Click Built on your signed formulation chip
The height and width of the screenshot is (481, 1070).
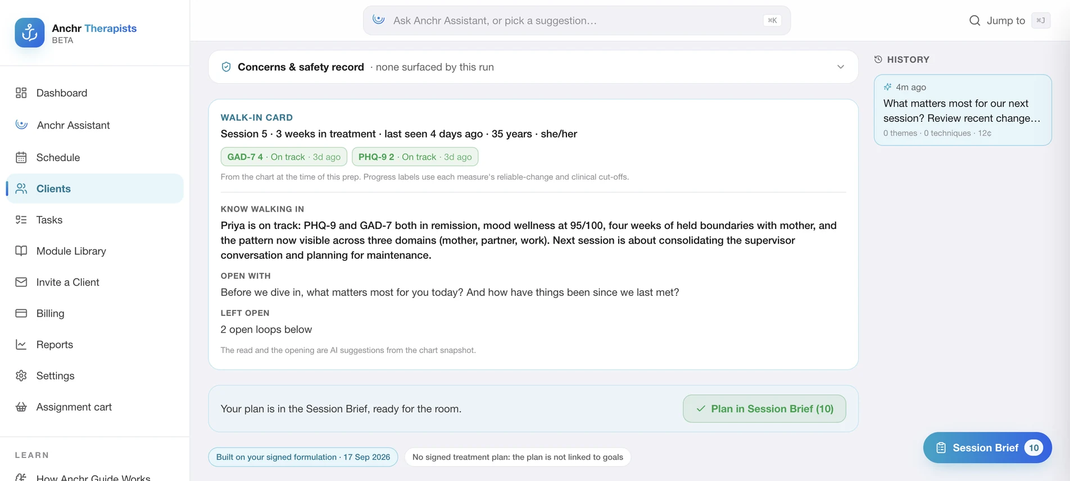click(303, 457)
